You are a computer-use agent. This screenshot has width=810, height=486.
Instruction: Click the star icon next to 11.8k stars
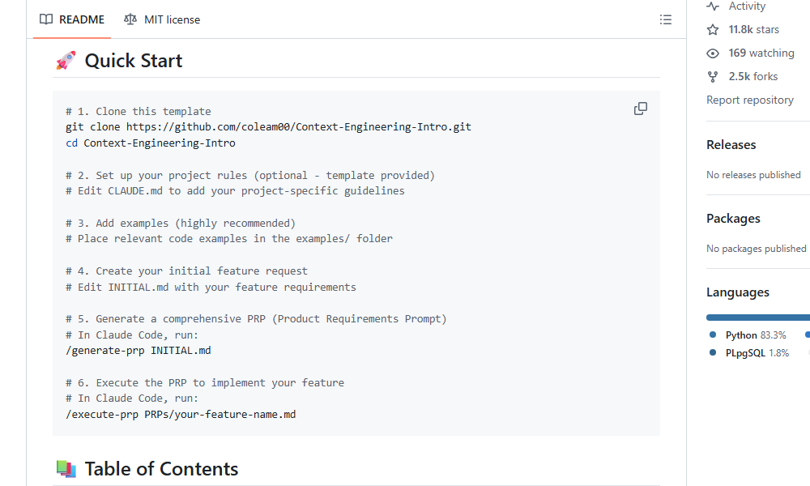pyautogui.click(x=713, y=30)
